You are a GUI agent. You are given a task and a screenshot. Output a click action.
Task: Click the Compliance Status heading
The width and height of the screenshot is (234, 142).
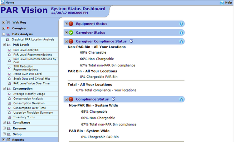click(92, 99)
